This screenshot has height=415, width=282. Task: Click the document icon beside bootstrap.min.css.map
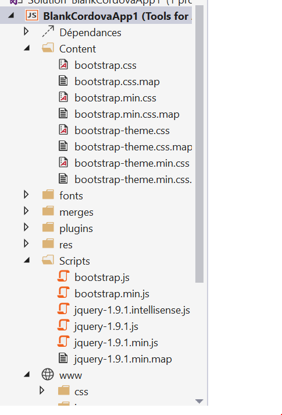tap(63, 114)
